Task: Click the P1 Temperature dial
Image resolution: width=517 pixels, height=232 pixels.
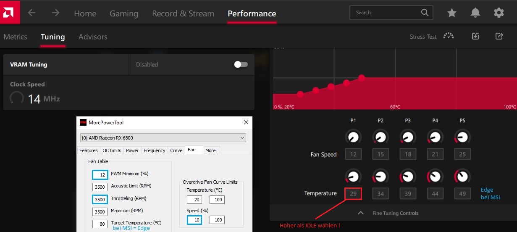Action: (x=353, y=176)
